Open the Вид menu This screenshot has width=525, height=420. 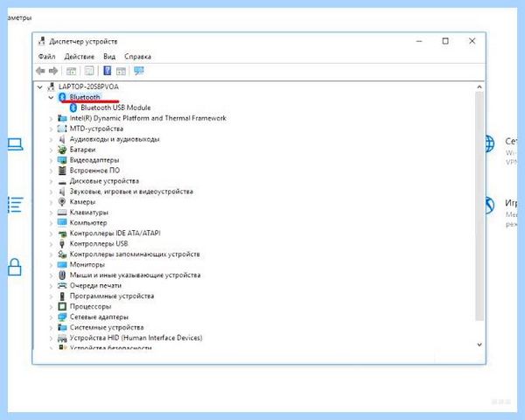109,57
